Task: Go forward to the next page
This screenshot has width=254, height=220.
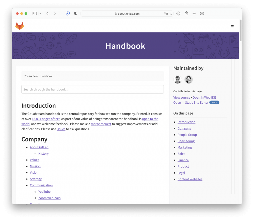Action: tap(55, 13)
